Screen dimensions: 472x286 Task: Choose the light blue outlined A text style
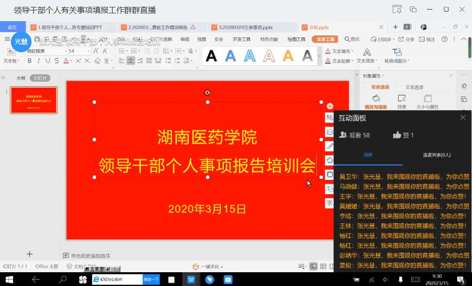[249, 56]
